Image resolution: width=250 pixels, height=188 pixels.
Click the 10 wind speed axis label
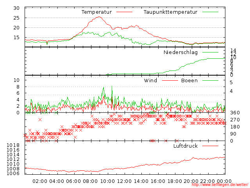coord(16,80)
